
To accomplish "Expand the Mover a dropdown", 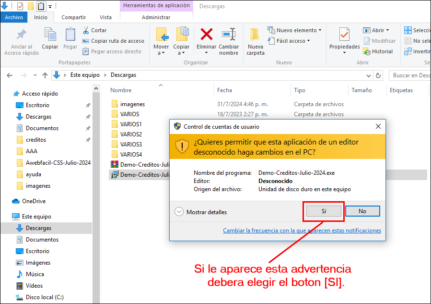I will coord(161,50).
